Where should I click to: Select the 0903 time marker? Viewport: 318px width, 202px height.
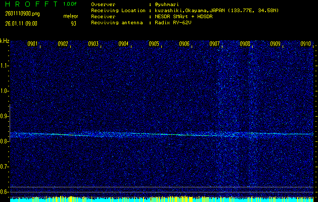tap(93, 44)
